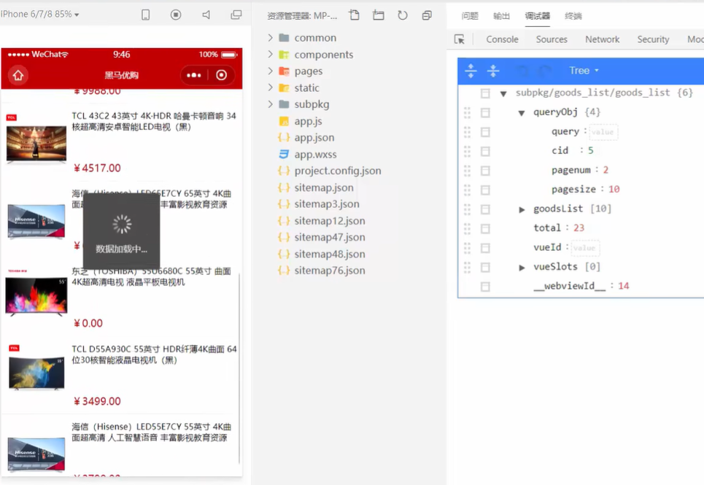Viewport: 704px width, 485px height.
Task: Click the total value 23
Action: [x=579, y=228]
